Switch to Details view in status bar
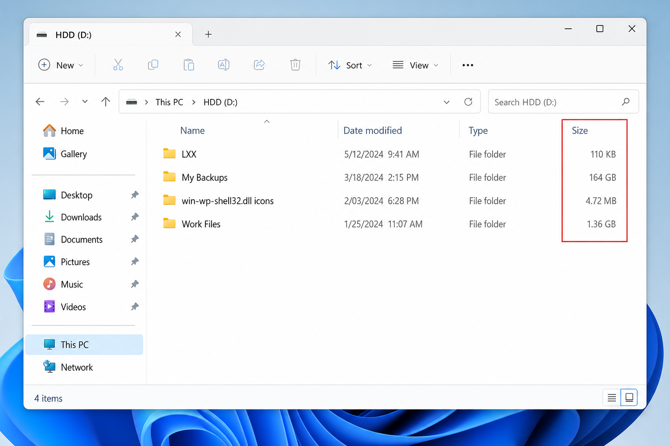The width and height of the screenshot is (670, 446). [612, 398]
